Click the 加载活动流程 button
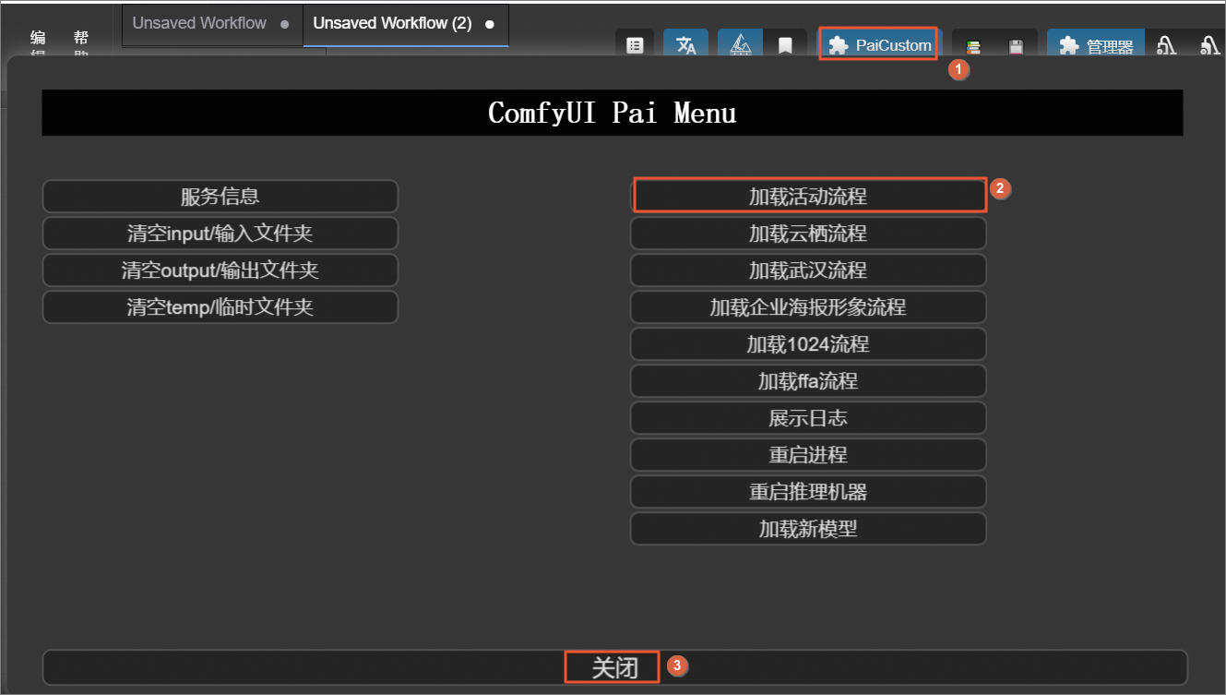This screenshot has height=695, width=1226. pyautogui.click(x=808, y=197)
